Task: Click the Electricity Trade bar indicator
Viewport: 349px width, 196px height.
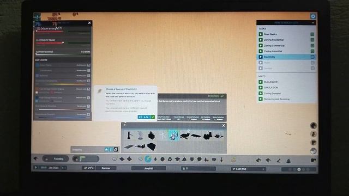Action: 63,43
